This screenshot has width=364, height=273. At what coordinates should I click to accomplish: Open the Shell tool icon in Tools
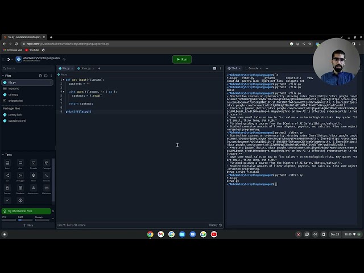[34, 177]
